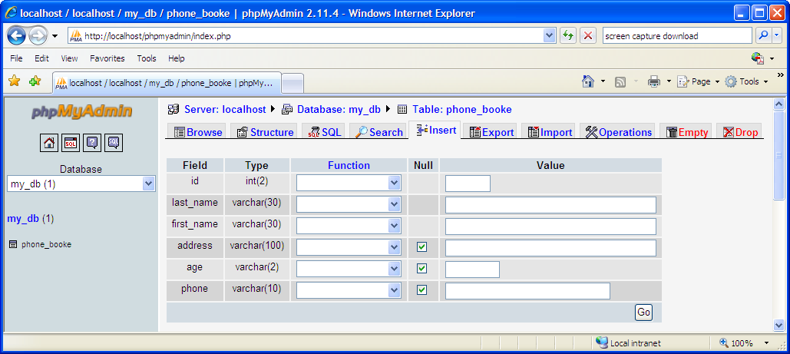Open the File menu
This screenshot has width=790, height=354.
tap(16, 58)
